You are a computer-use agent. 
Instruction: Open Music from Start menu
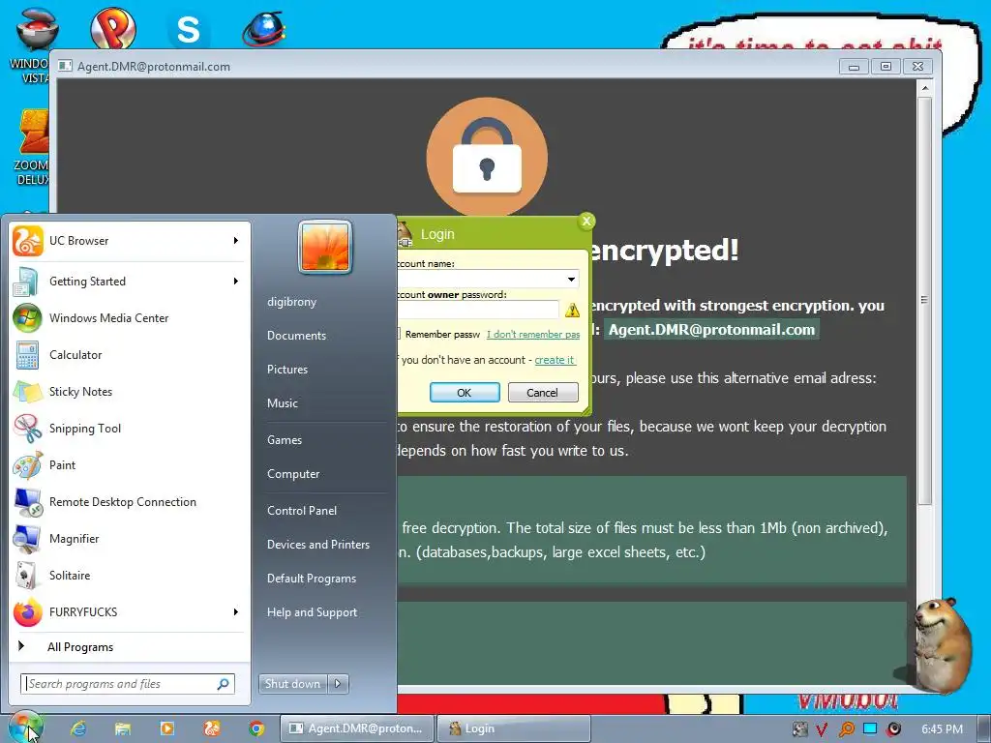(283, 403)
